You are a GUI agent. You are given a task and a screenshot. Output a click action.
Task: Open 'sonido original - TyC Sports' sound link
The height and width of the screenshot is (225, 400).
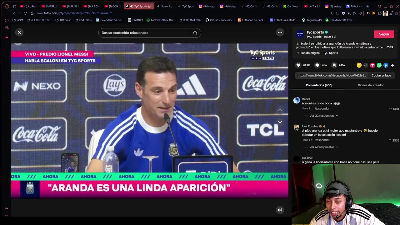tap(319, 53)
